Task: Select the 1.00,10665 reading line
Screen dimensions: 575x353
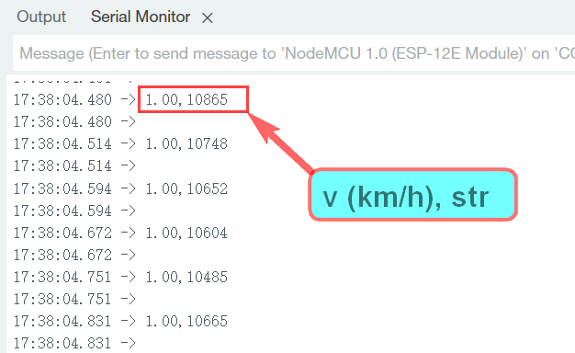Action: (120, 321)
